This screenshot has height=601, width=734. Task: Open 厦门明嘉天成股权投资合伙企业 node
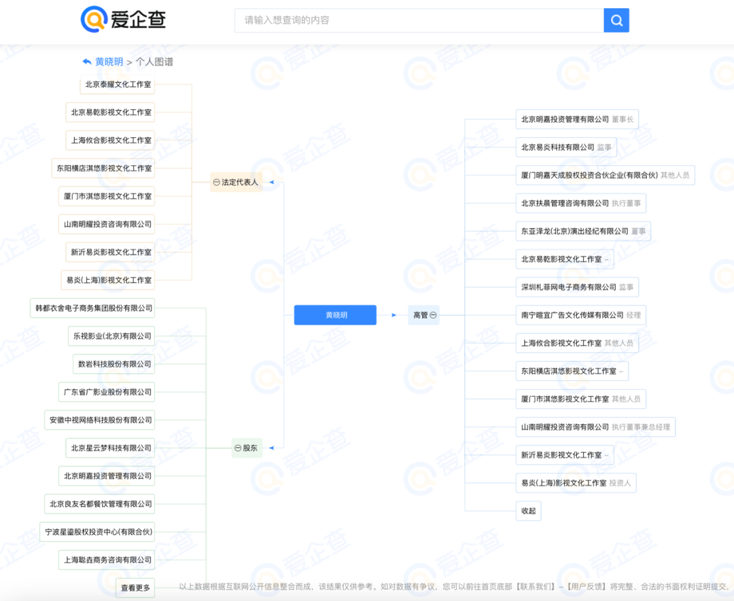(606, 175)
